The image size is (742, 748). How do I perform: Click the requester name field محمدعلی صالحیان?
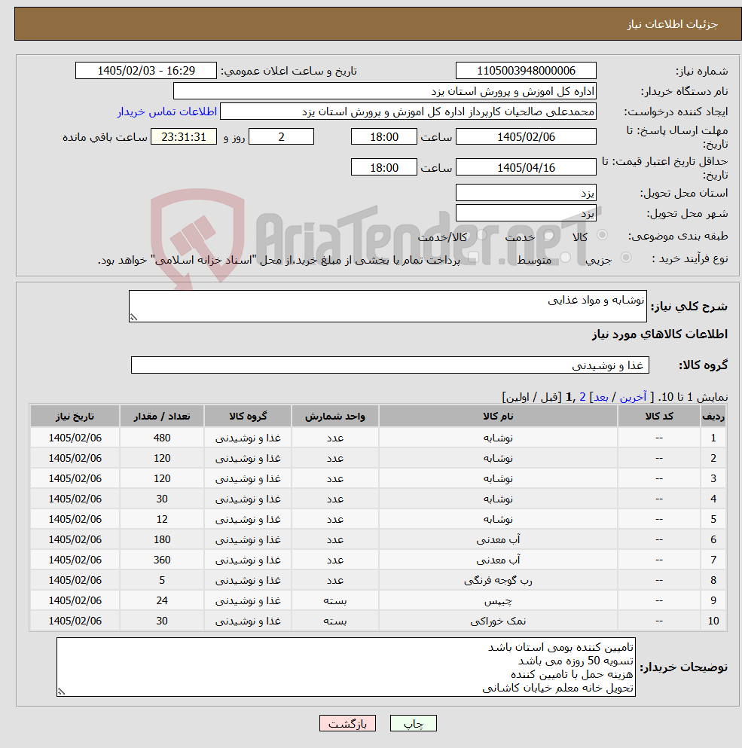408,111
